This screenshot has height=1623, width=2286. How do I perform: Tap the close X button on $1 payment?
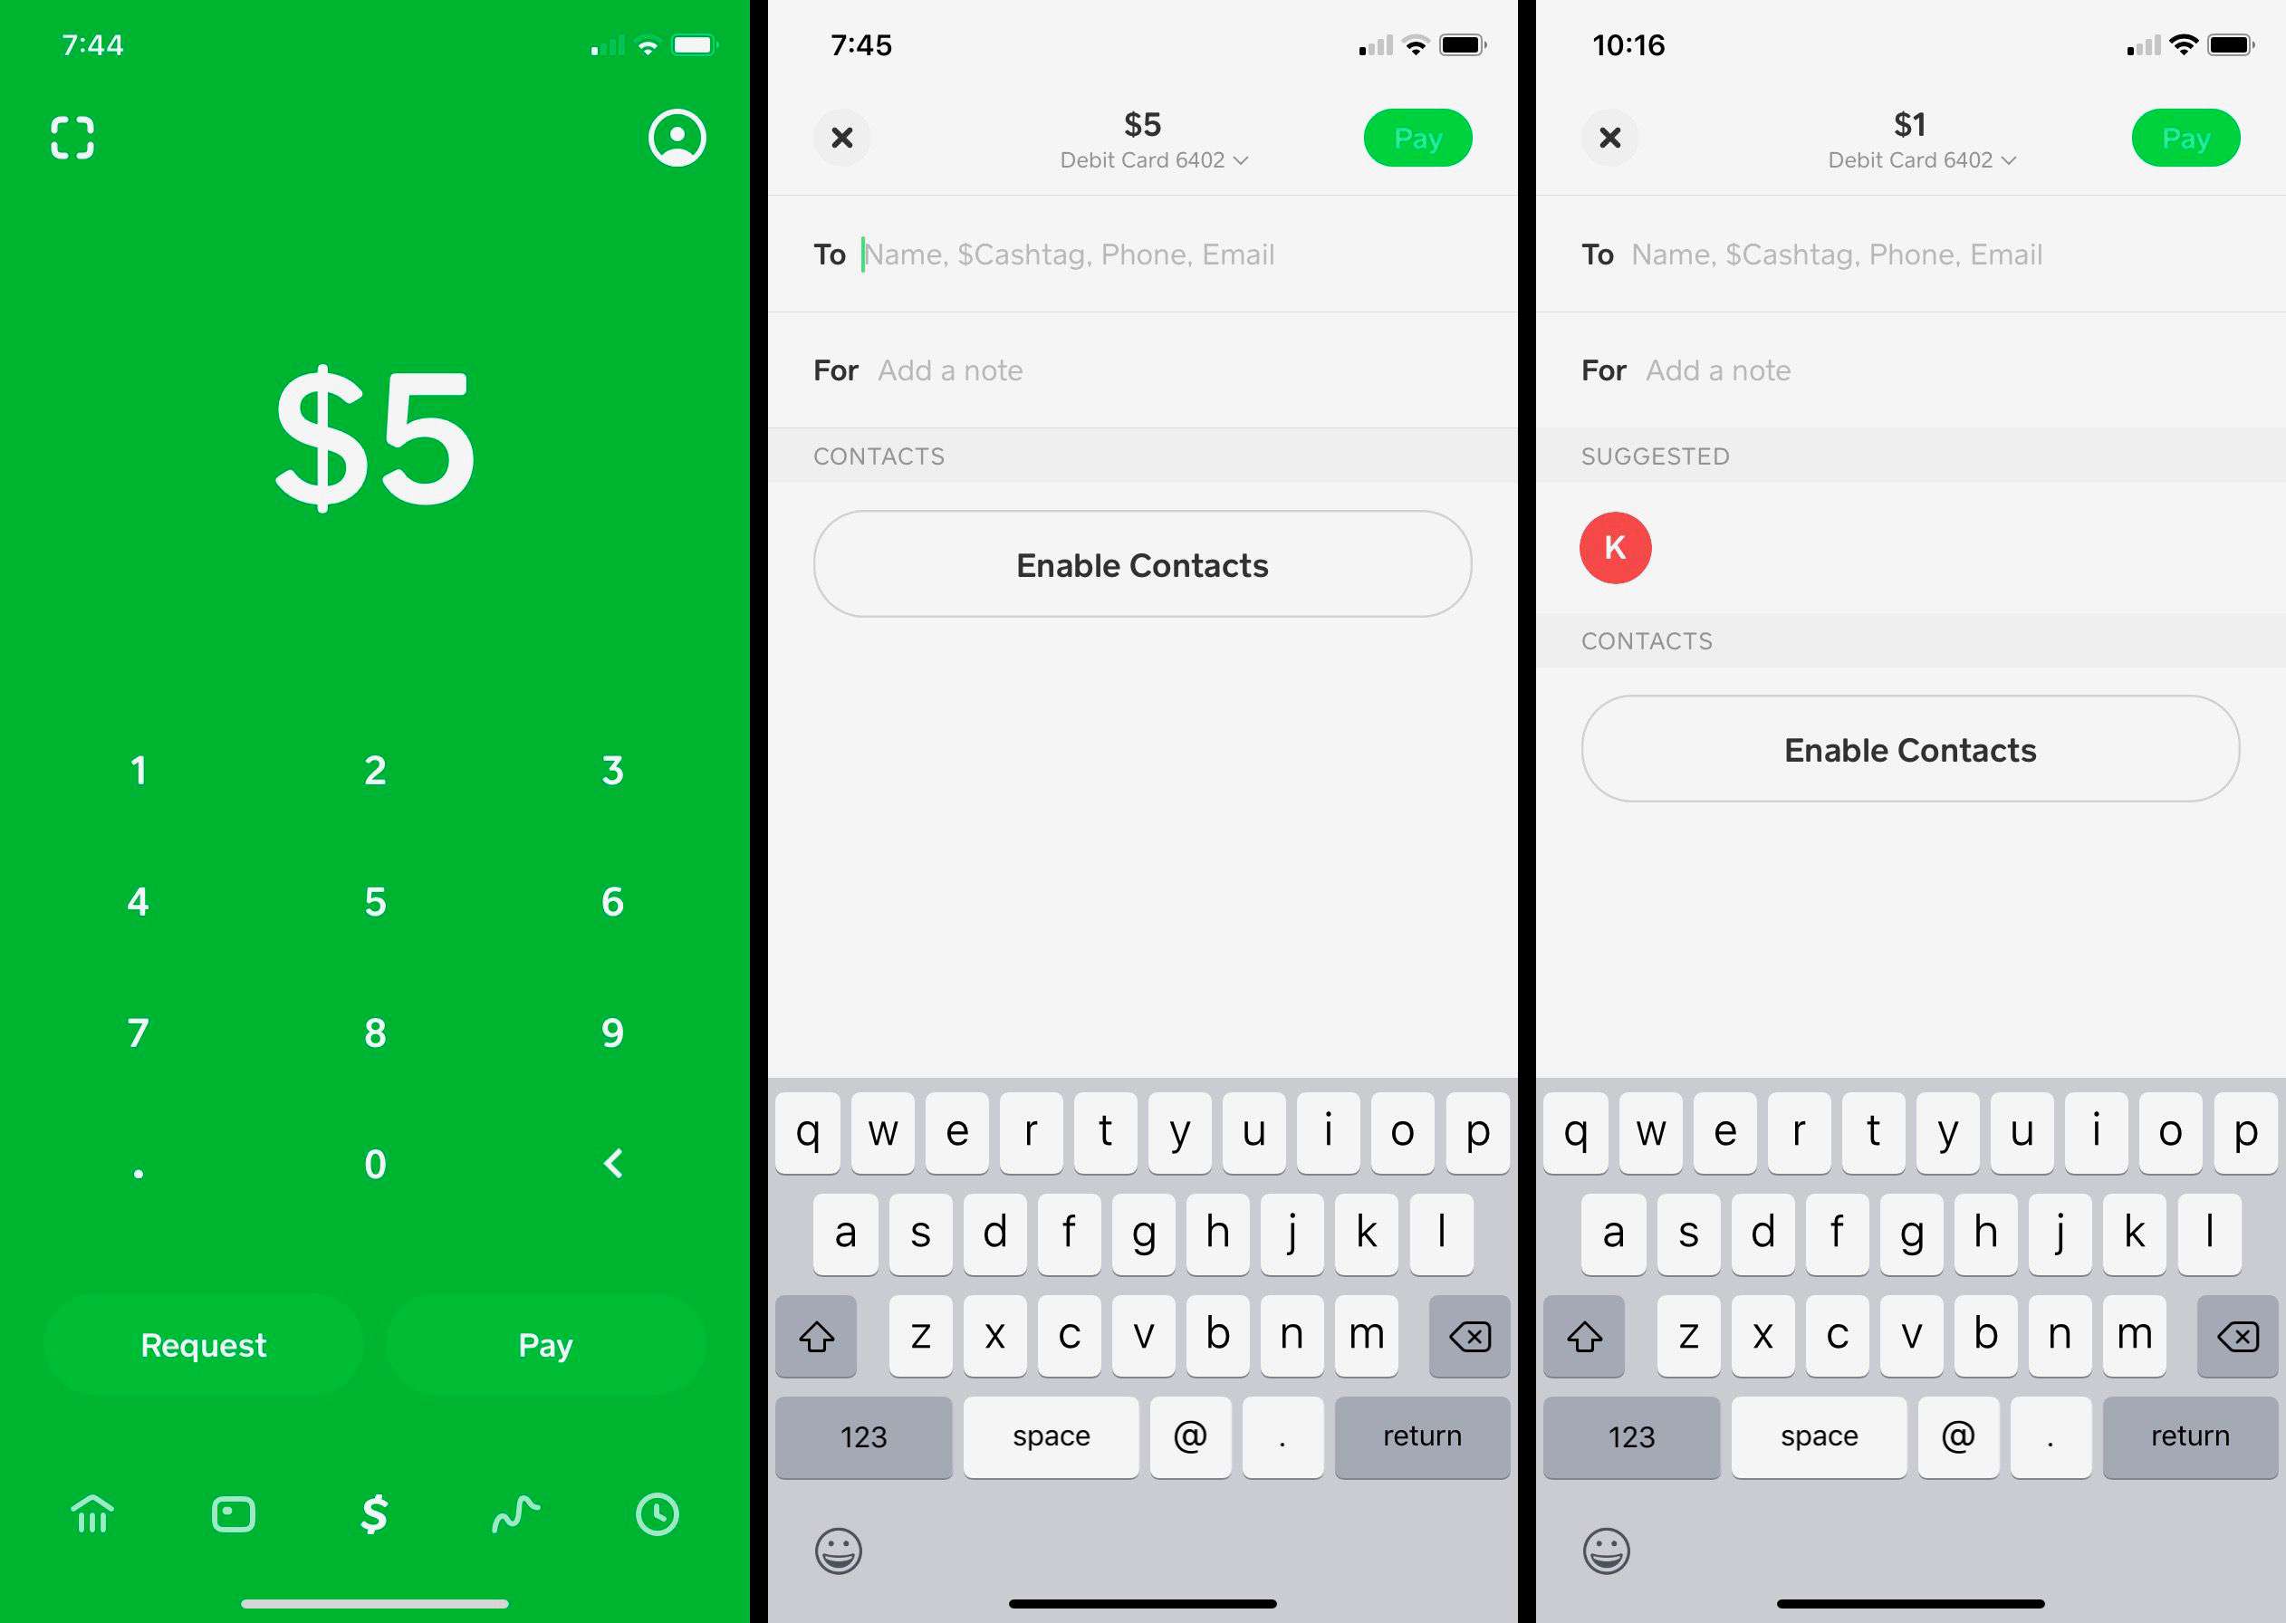pos(1610,137)
